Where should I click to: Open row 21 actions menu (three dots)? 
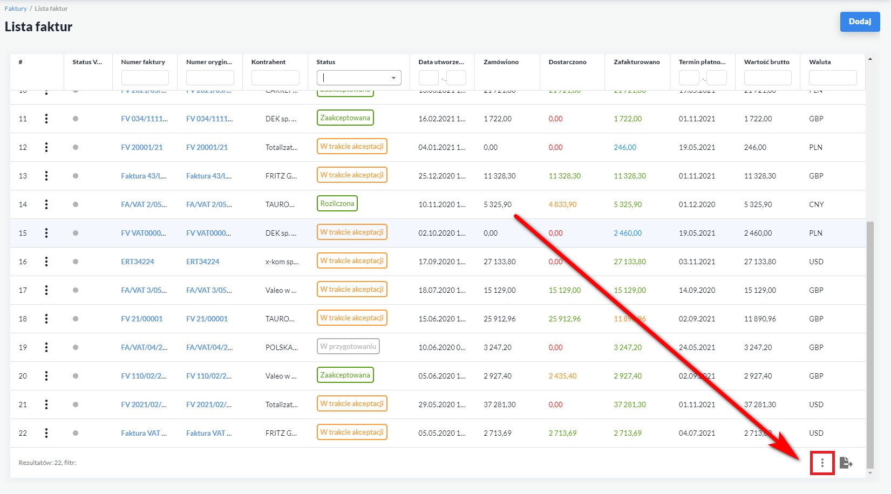(46, 404)
